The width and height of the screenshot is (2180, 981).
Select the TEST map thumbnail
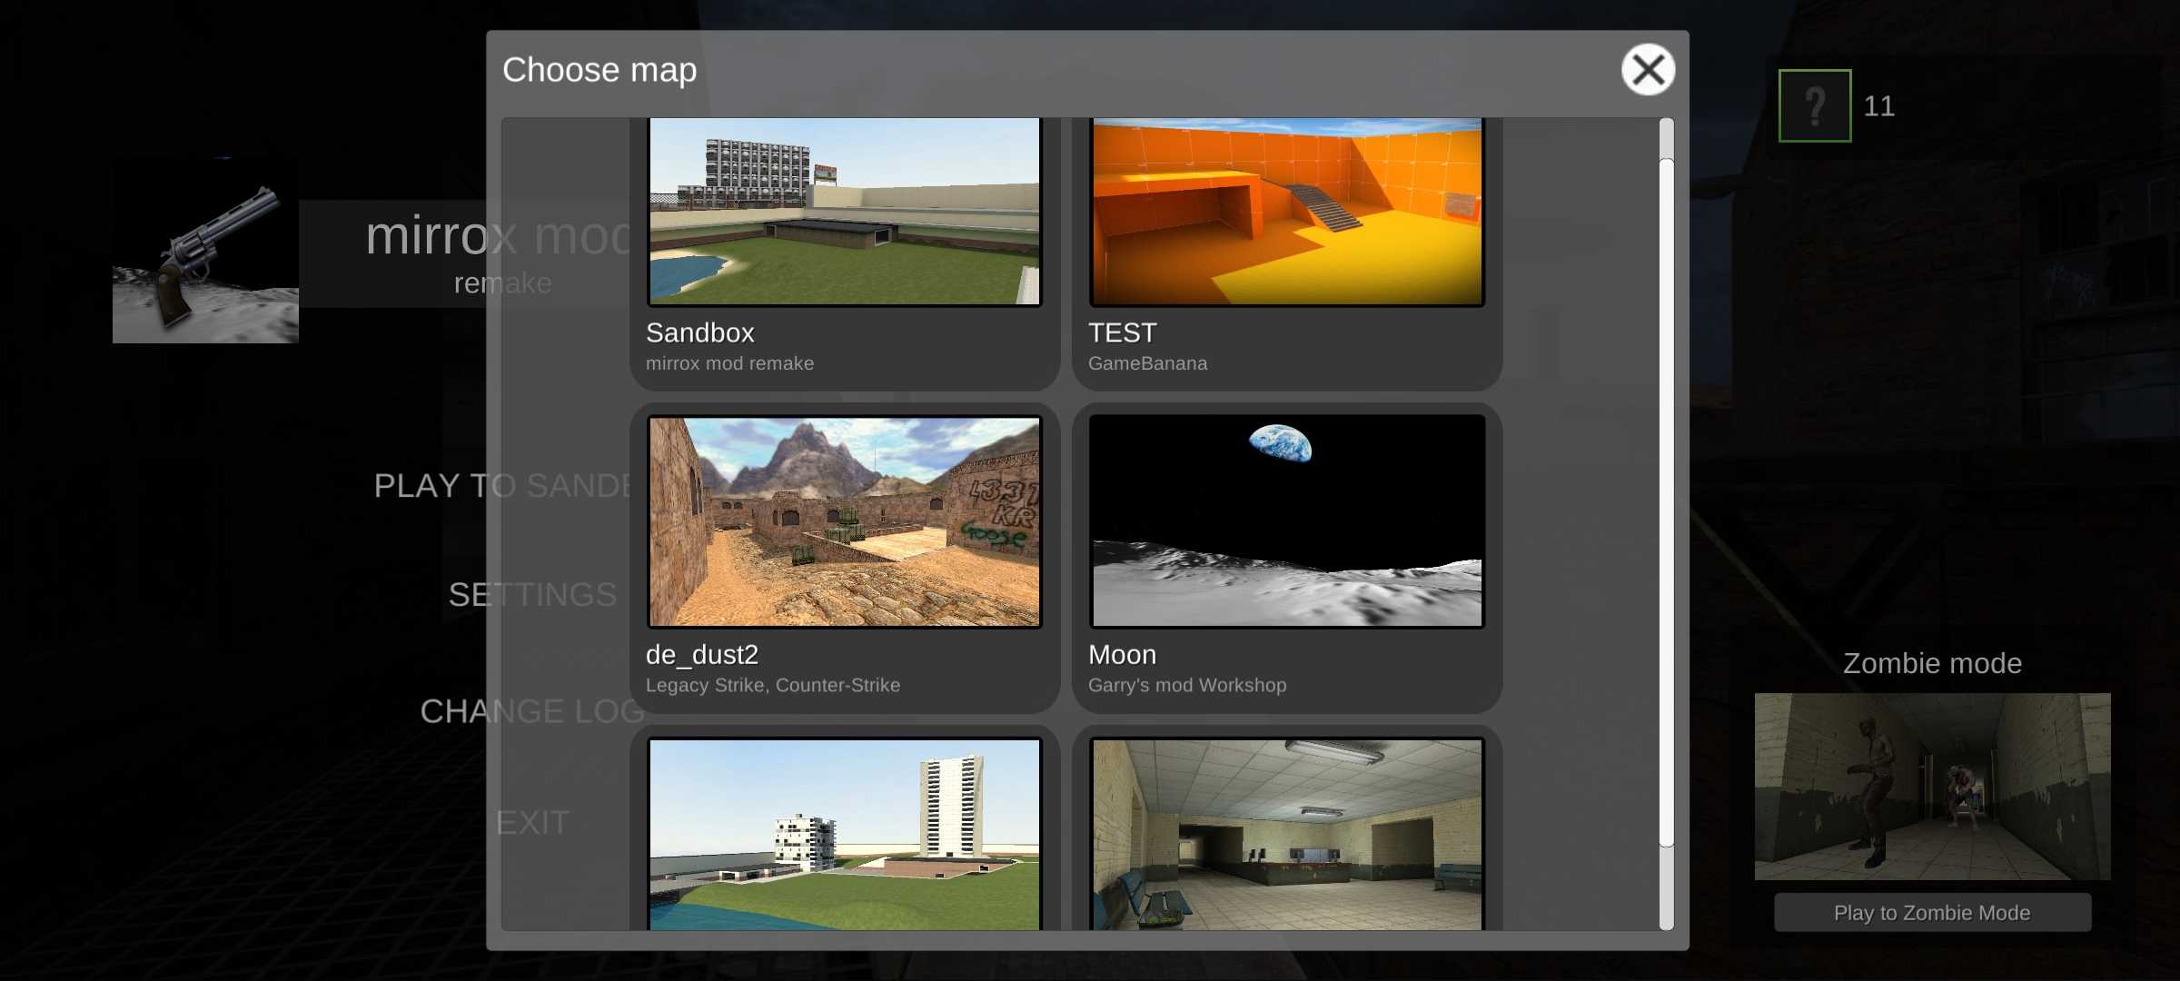(x=1286, y=212)
